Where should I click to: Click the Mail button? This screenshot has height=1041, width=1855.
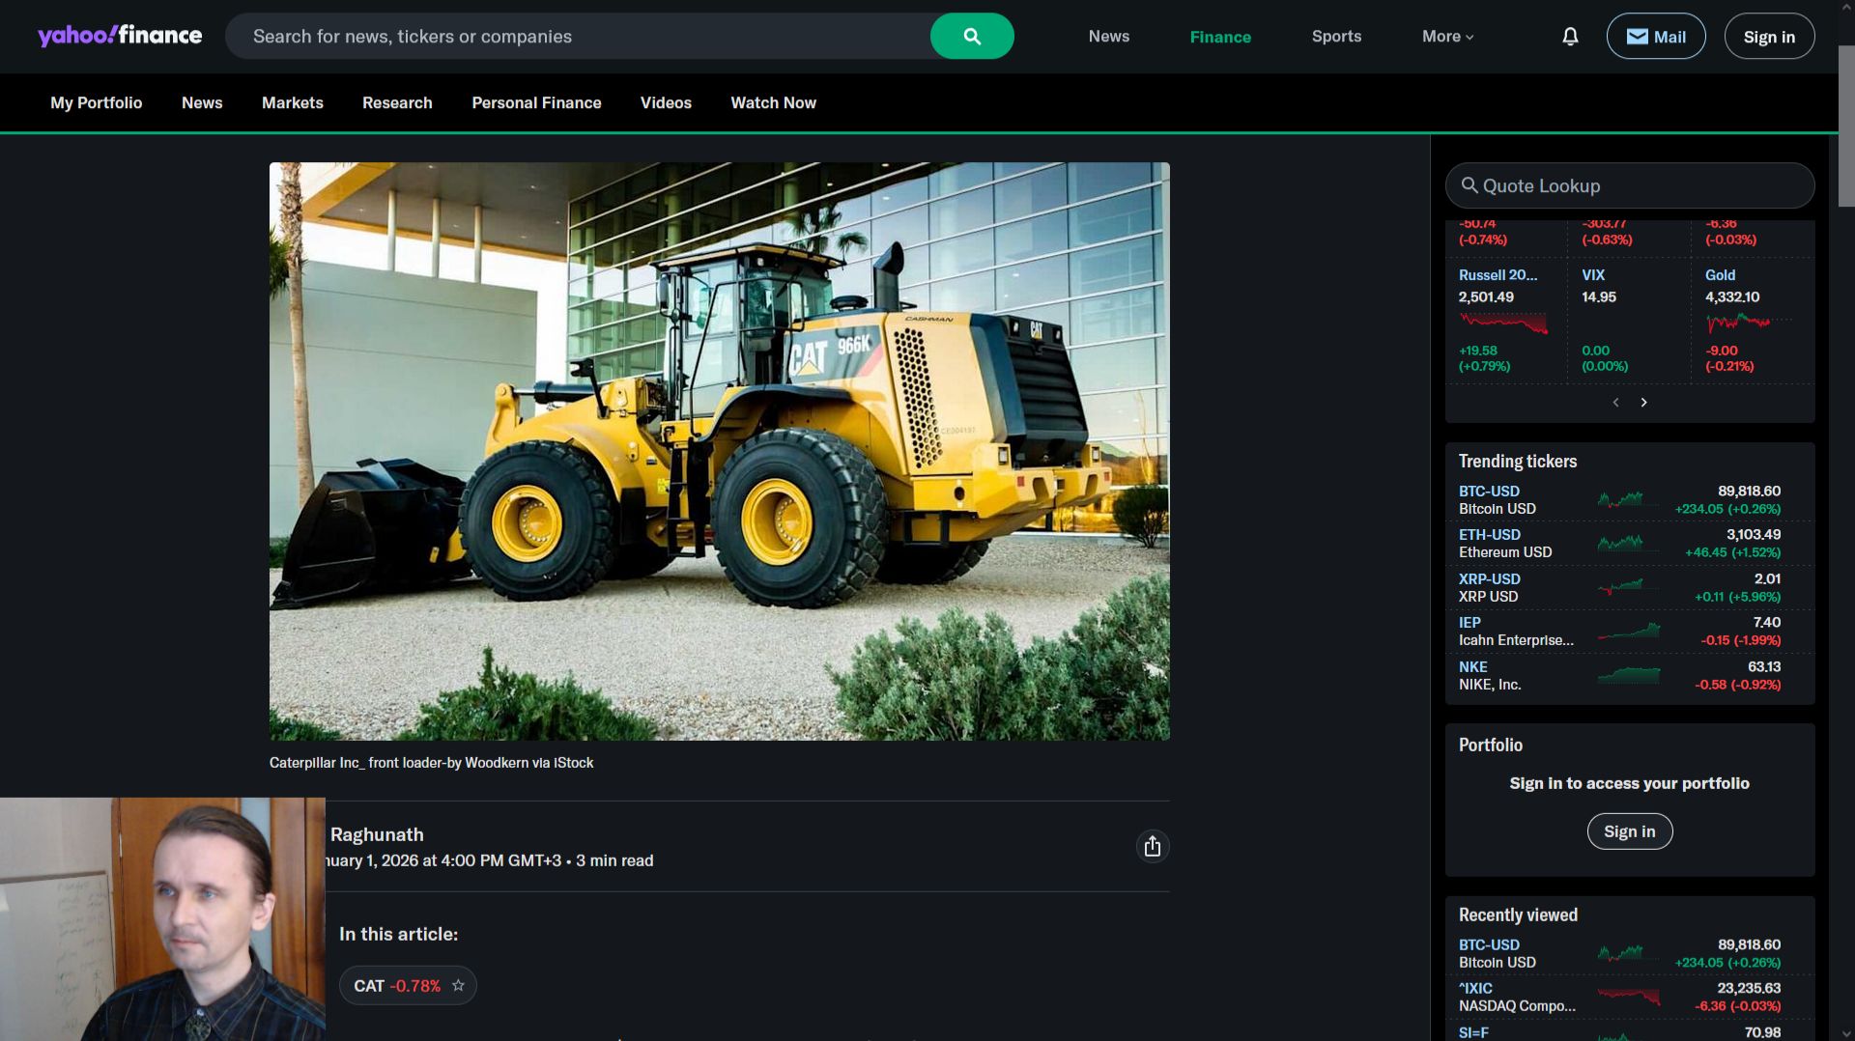[1656, 37]
